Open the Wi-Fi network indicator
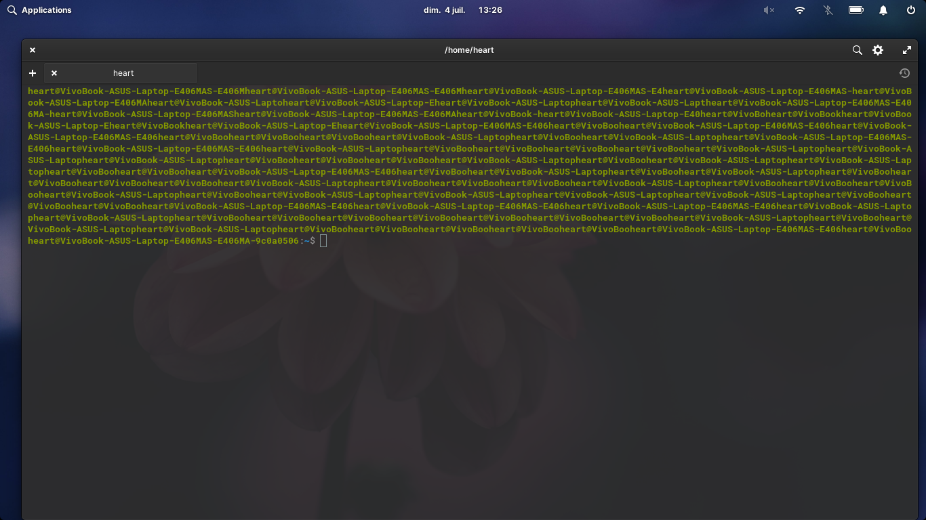926x520 pixels. (x=800, y=10)
